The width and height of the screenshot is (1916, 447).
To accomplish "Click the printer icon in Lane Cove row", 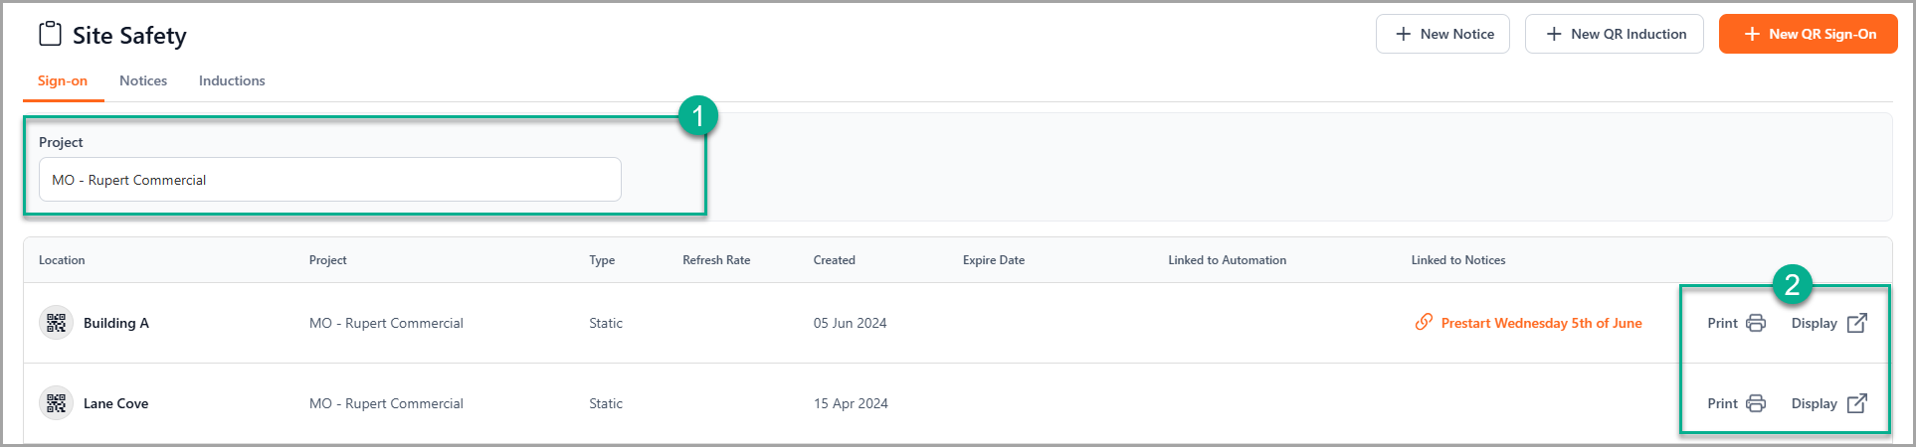I will [1756, 403].
